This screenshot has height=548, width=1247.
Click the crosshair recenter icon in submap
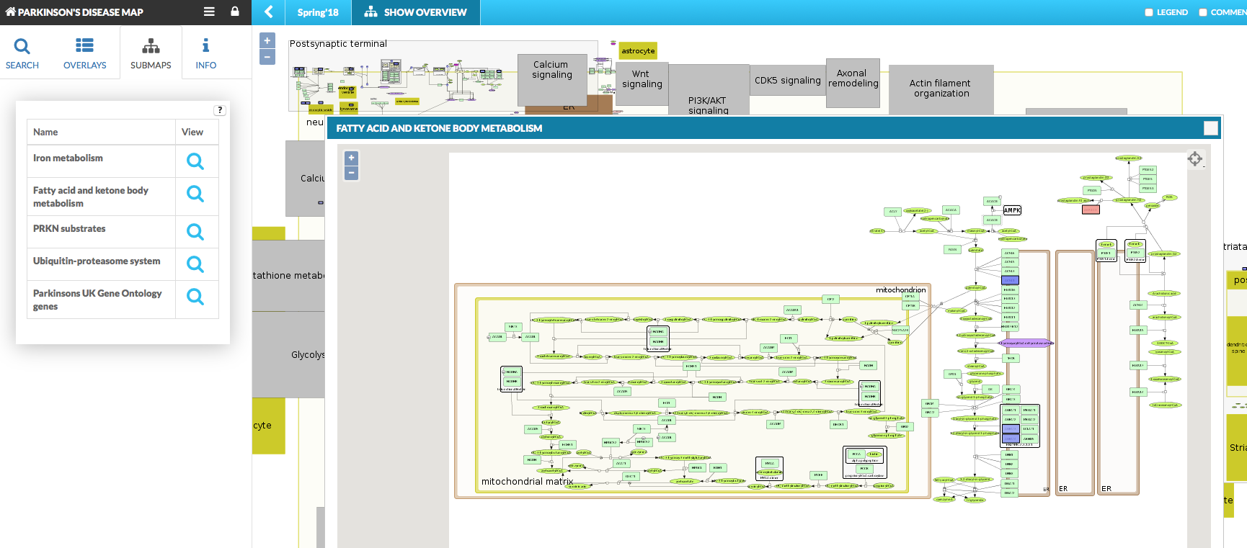coord(1194,159)
